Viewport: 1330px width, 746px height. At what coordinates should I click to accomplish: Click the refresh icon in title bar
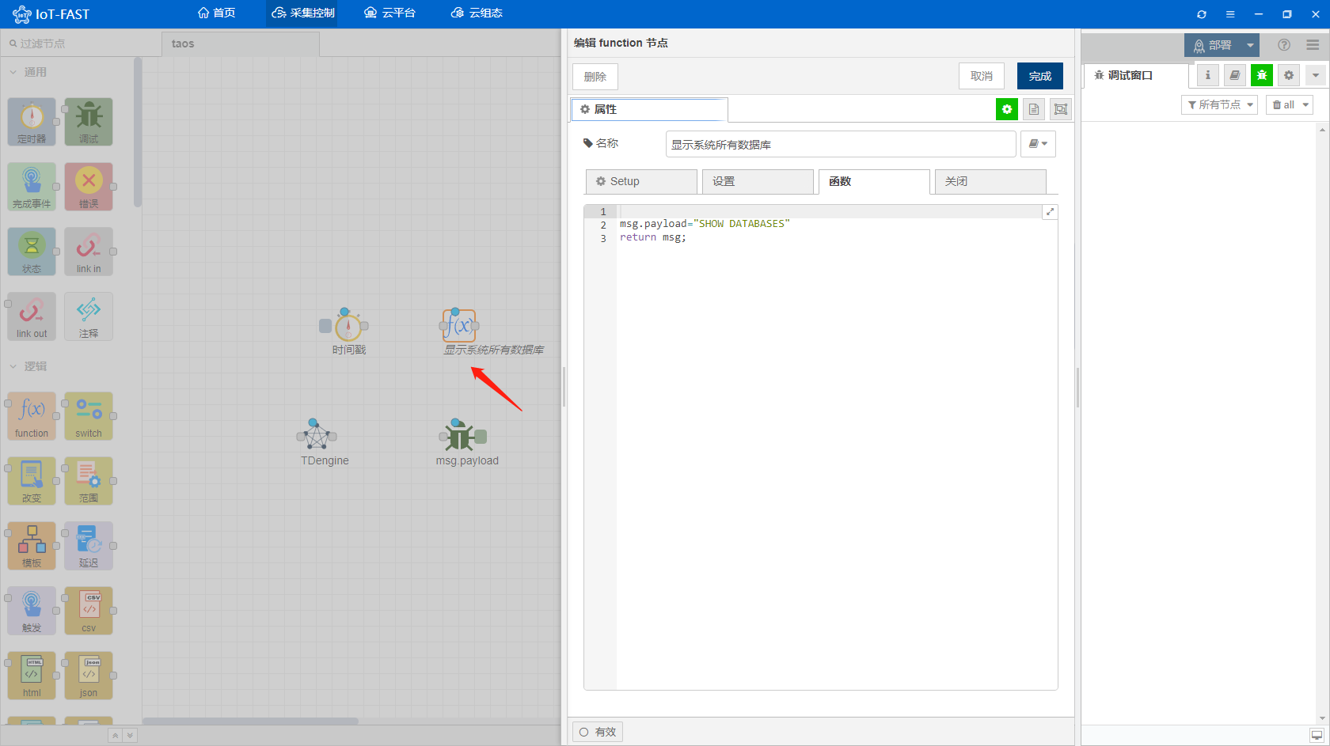tap(1202, 13)
